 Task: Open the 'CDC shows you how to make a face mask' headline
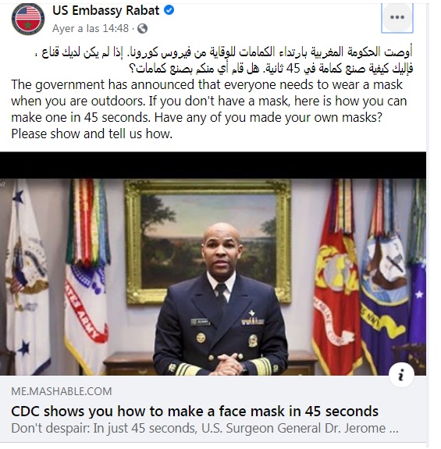[194, 412]
